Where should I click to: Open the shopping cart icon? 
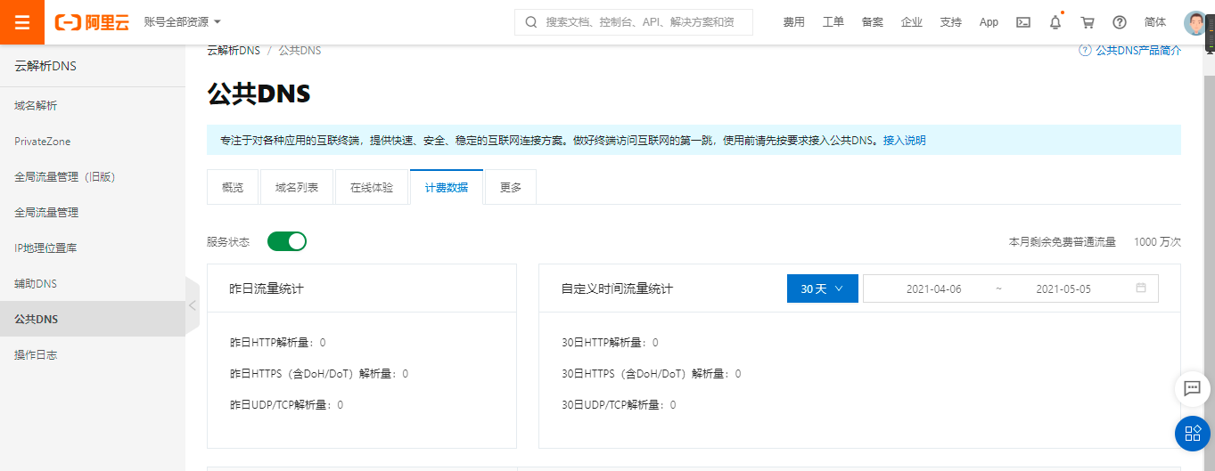point(1088,22)
